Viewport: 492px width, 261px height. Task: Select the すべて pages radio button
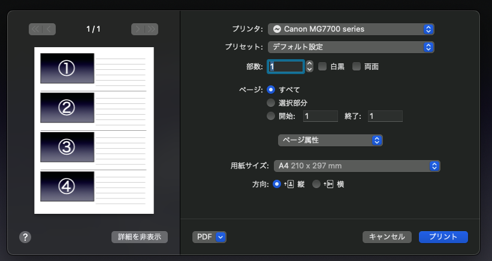[x=271, y=90]
